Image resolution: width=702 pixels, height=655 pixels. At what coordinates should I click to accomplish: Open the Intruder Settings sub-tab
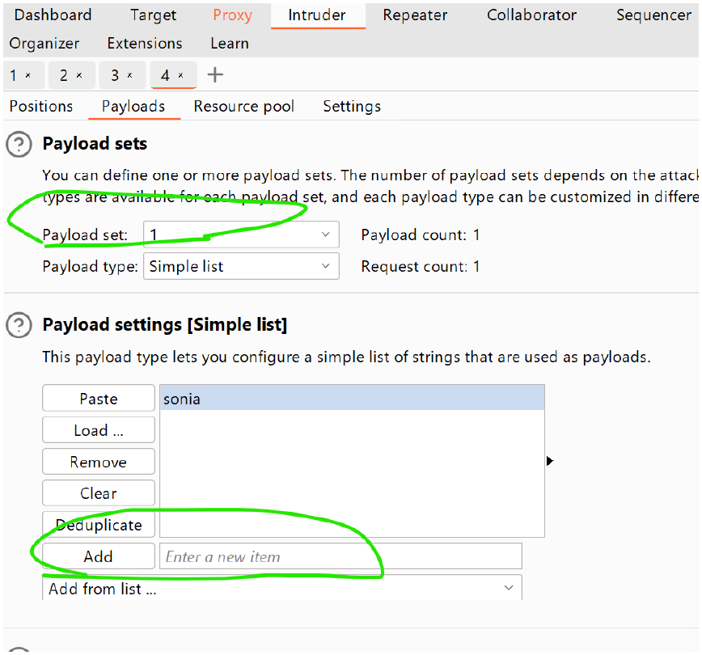click(352, 107)
